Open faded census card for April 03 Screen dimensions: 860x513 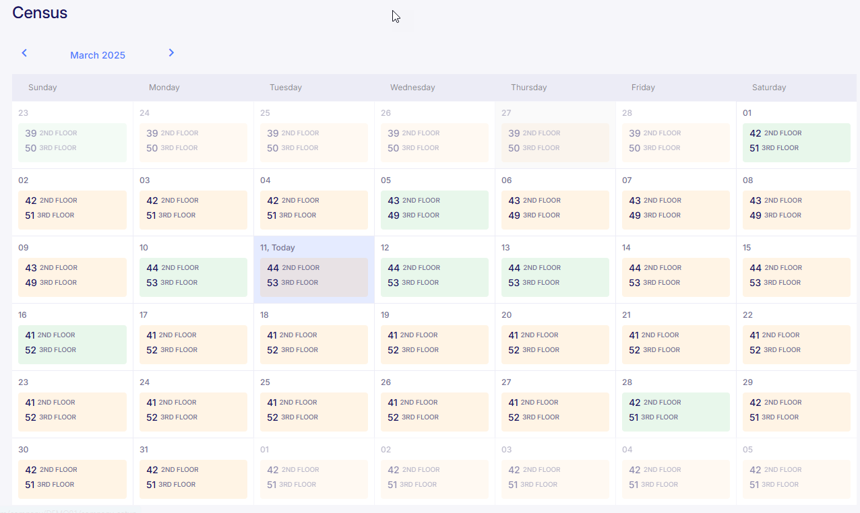(x=555, y=479)
